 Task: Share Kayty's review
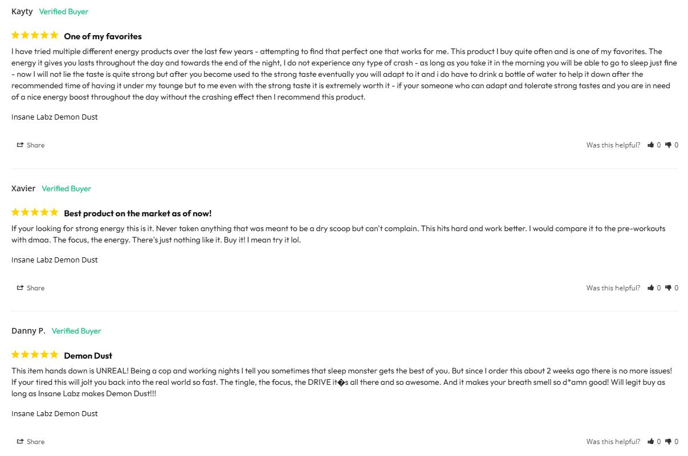(x=31, y=145)
